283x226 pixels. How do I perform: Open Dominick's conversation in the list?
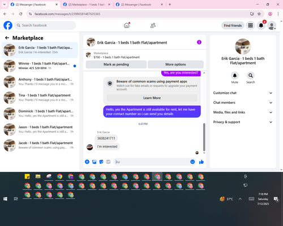(x=40, y=114)
